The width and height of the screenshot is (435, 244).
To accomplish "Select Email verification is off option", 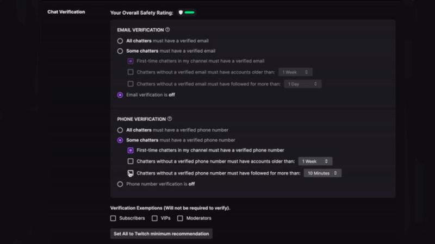I will 120,95.
